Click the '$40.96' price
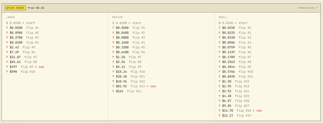 121,81
